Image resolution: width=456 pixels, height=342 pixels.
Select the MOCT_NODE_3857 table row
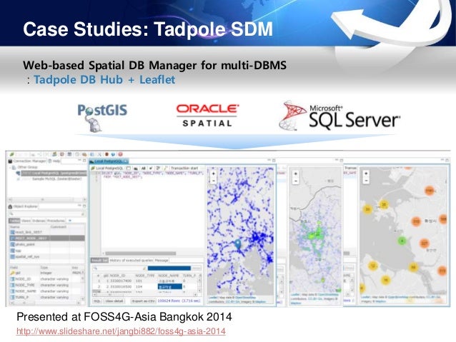tap(47, 238)
